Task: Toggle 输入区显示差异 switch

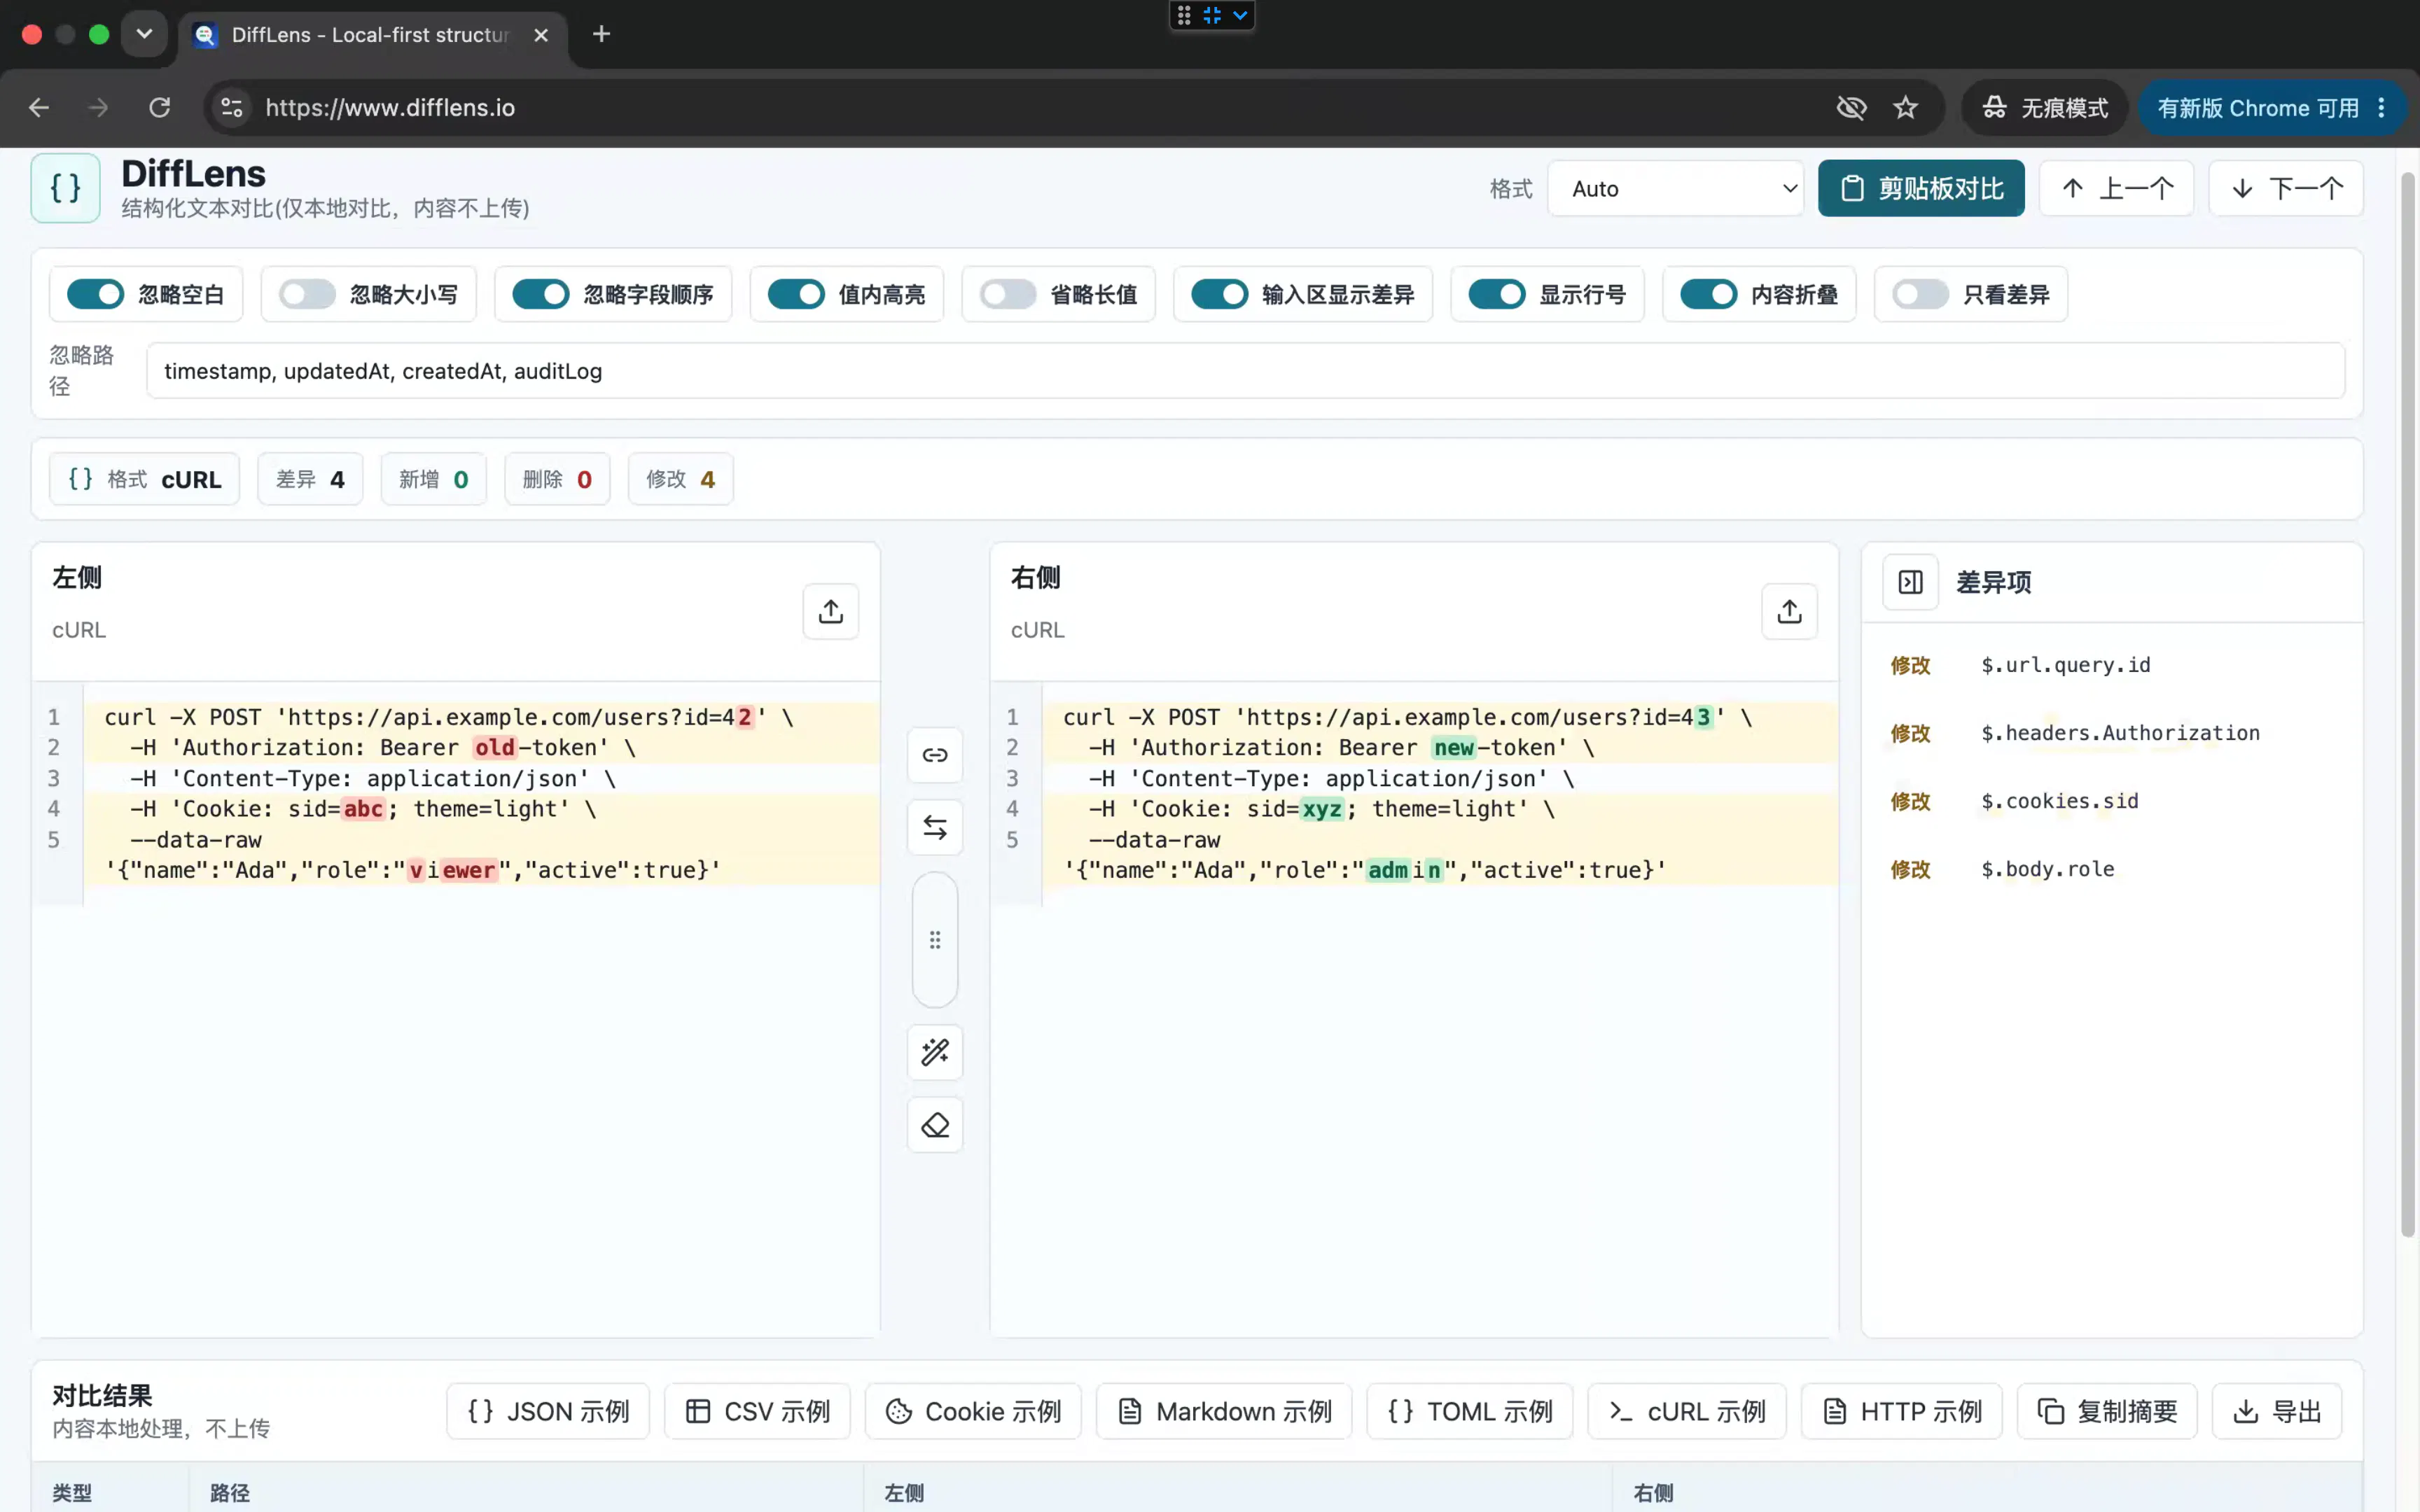Action: tap(1220, 294)
